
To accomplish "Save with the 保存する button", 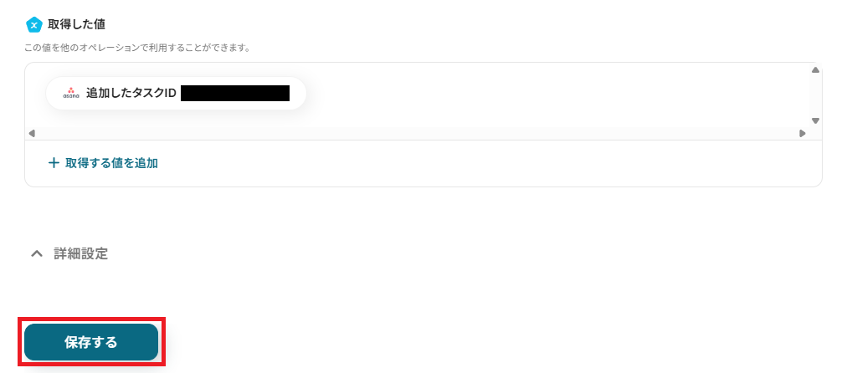I will coord(91,342).
